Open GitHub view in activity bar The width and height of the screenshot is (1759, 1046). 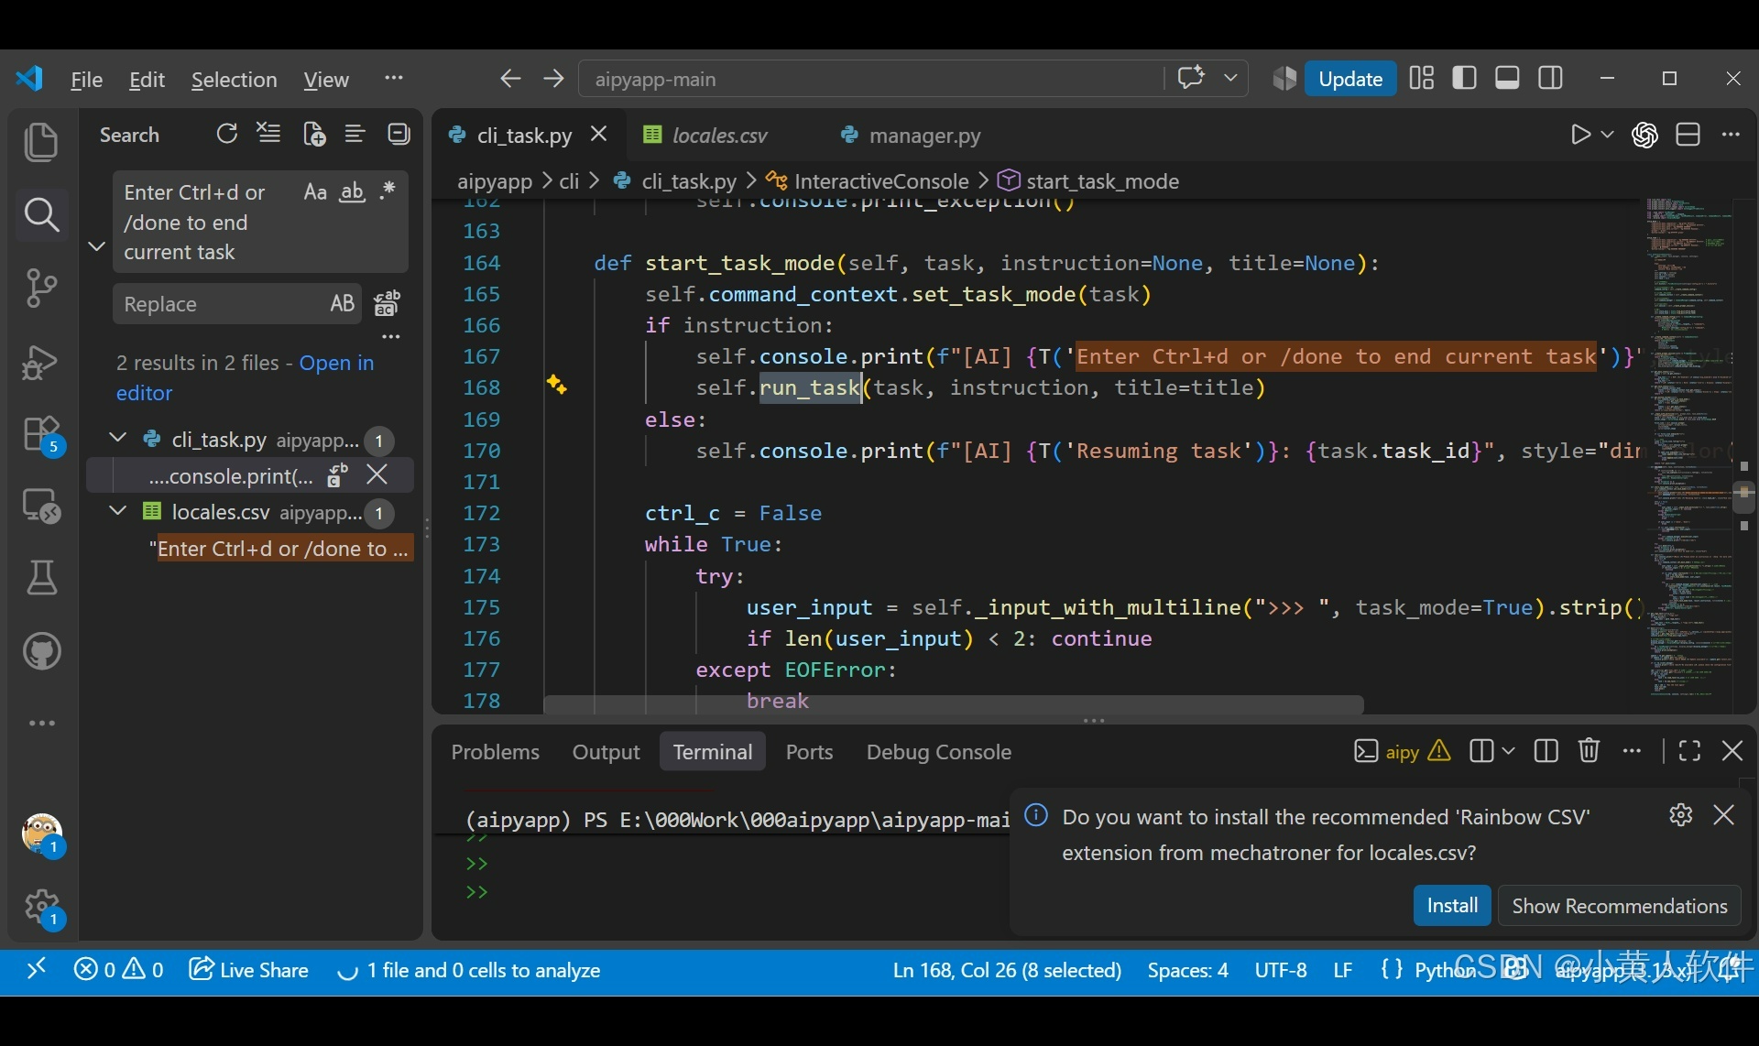(x=41, y=651)
